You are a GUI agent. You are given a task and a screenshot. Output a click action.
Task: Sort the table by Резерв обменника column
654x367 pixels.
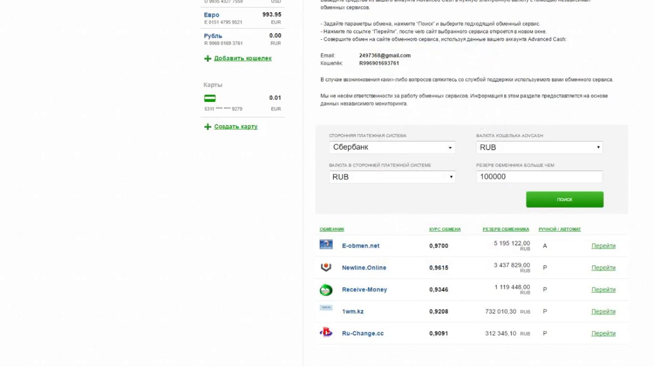(506, 229)
